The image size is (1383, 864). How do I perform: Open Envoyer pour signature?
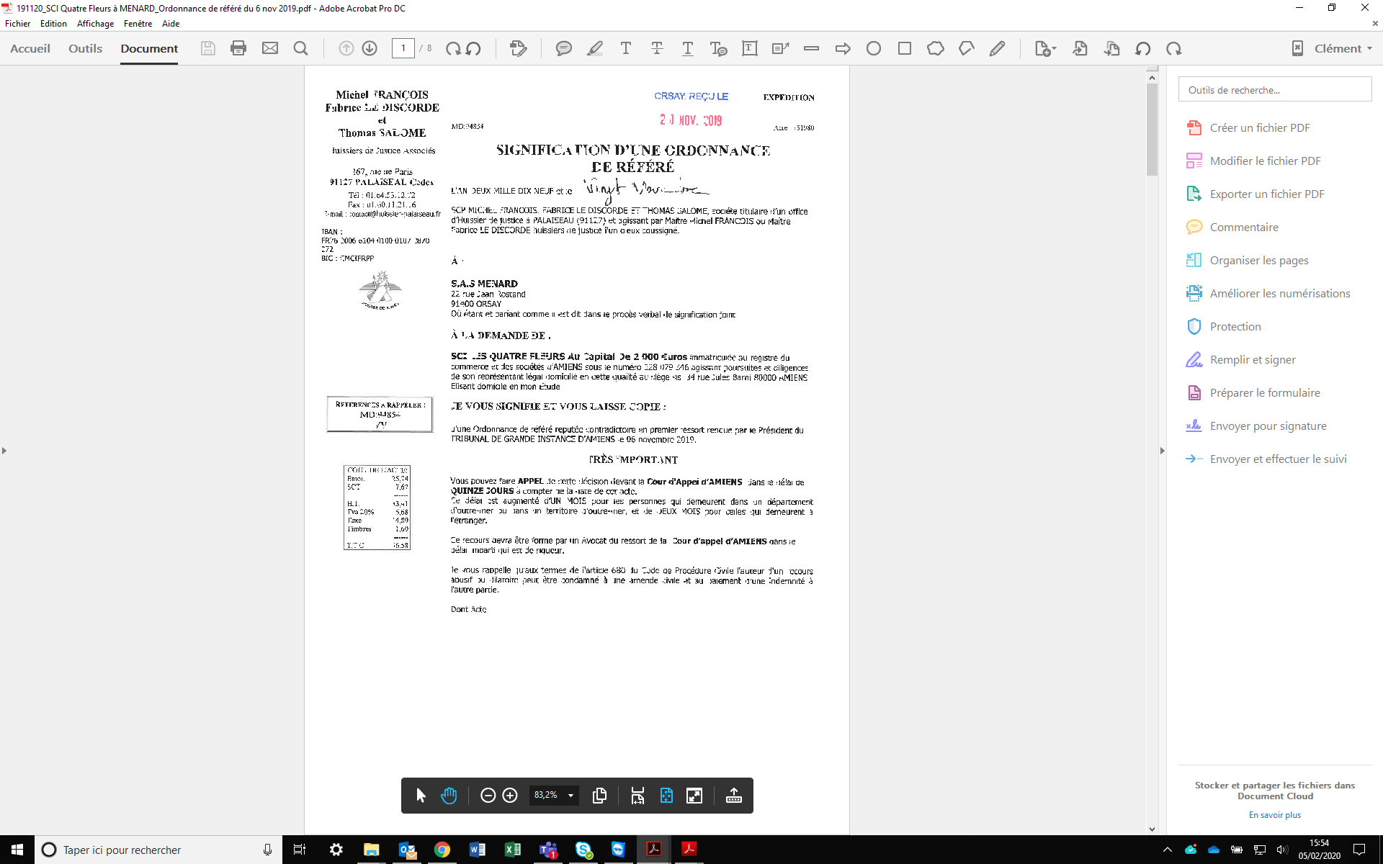[1267, 426]
